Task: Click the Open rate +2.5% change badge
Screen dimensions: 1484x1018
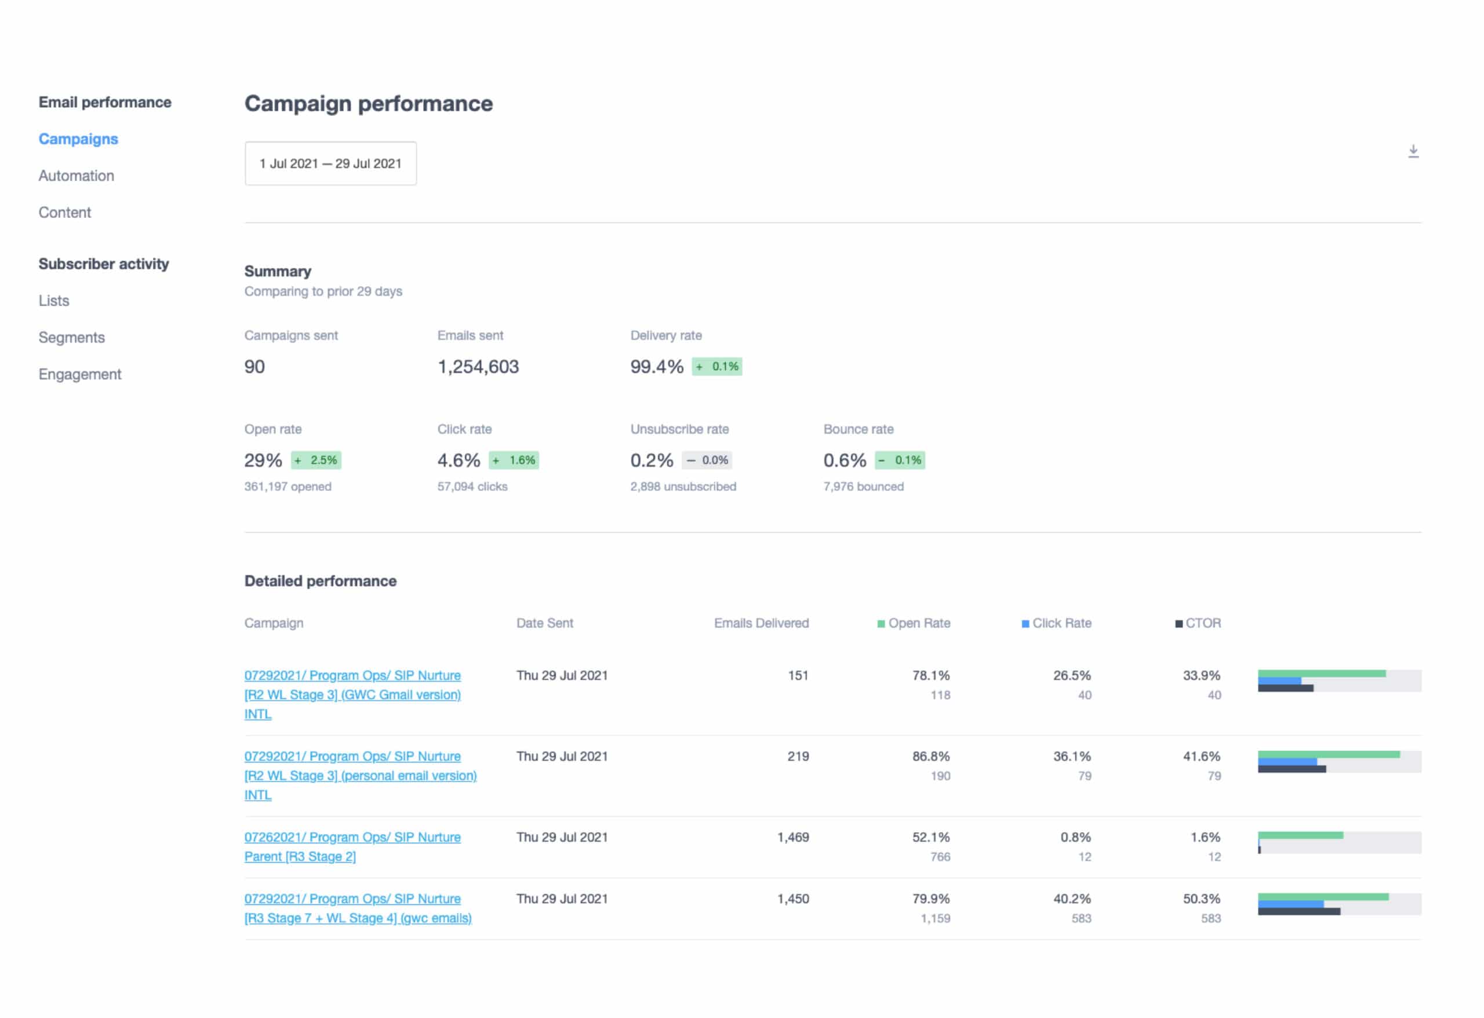Action: (316, 459)
